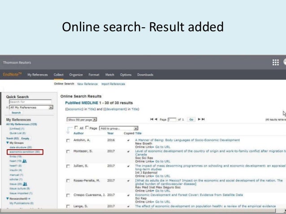Click shared group icon beside tissue (20)
Screen dimensions: 286x214
tap(25, 184)
